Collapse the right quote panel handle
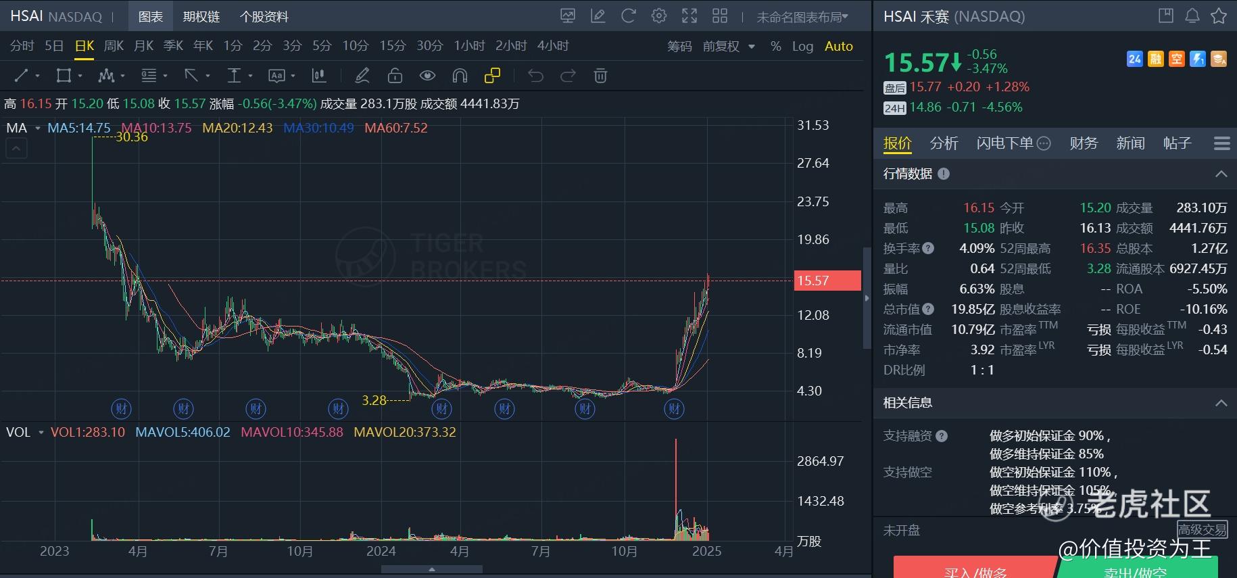Image resolution: width=1237 pixels, height=578 pixels. (867, 298)
